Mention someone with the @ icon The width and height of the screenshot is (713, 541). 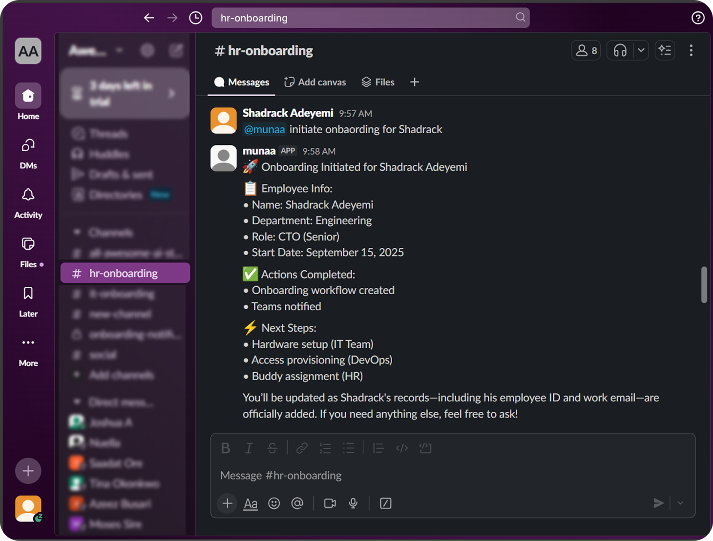tap(297, 503)
